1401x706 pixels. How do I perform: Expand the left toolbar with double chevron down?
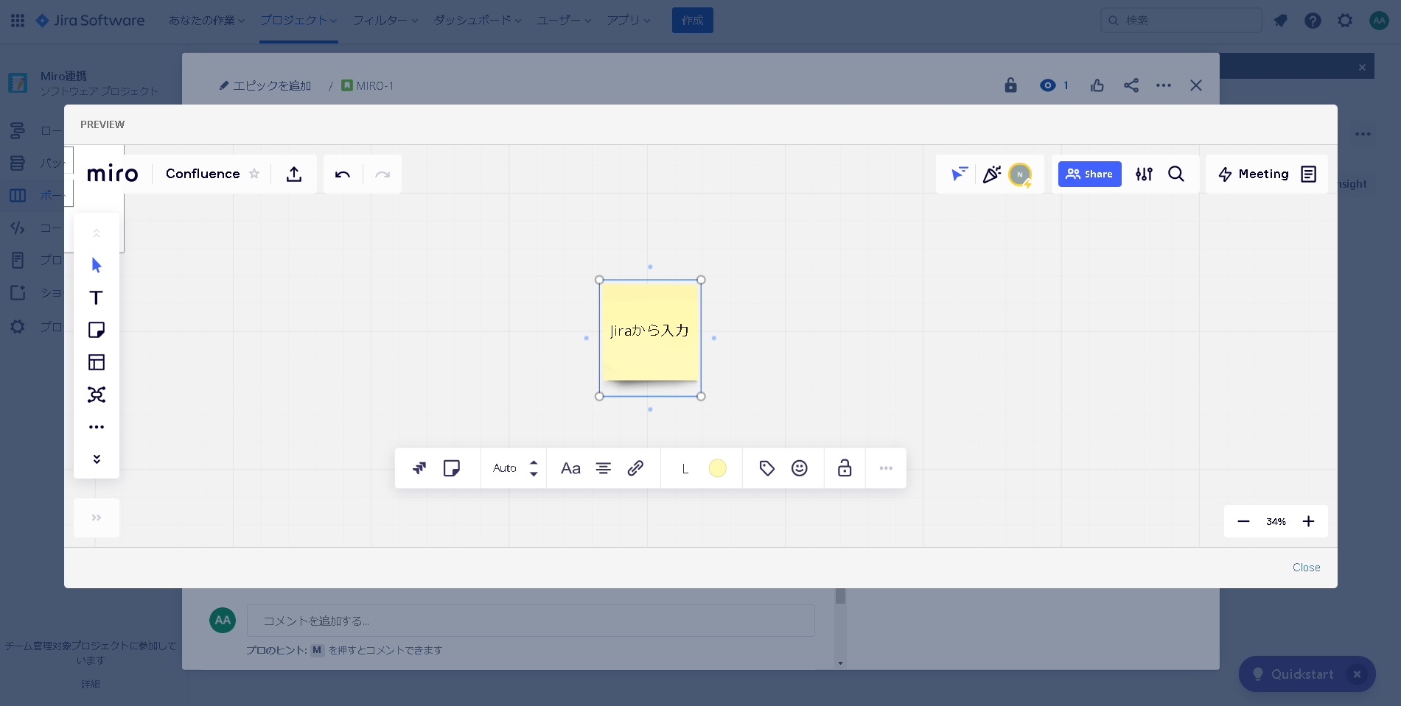96,459
